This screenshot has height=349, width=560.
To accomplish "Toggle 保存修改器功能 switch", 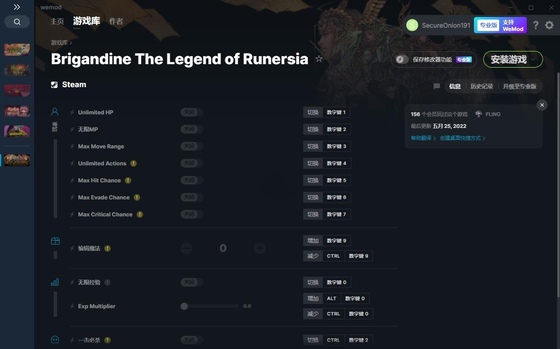I will [x=402, y=60].
